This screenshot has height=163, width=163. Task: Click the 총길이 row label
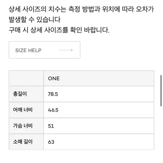click(x=20, y=94)
